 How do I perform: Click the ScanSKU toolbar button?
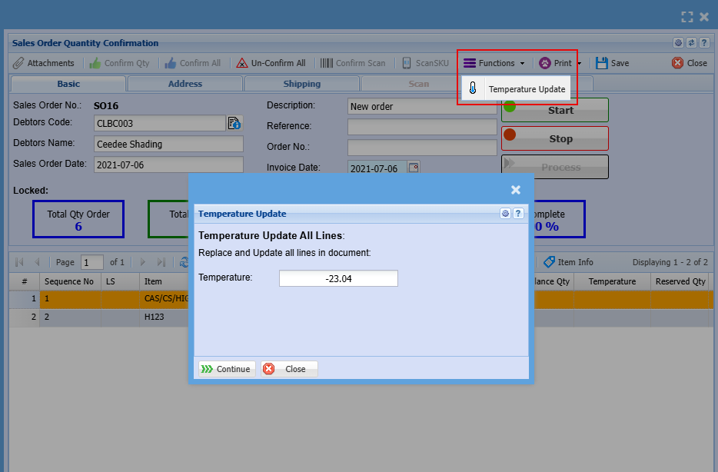click(425, 63)
